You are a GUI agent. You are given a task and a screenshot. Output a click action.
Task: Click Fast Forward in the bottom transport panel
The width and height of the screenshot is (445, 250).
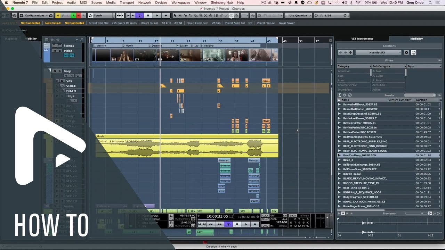point(219,224)
